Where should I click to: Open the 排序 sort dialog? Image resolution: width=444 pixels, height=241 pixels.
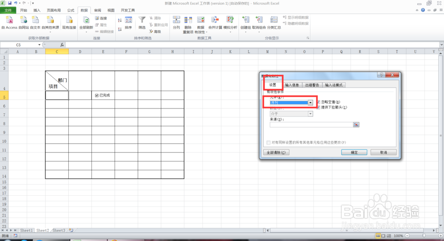point(128,23)
